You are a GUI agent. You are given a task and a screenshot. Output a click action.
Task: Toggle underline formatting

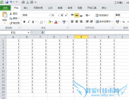point(33,22)
